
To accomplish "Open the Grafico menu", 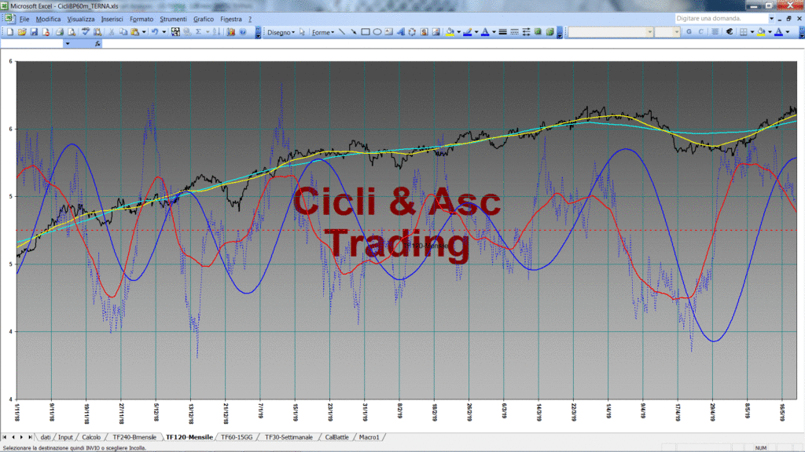I will [204, 19].
